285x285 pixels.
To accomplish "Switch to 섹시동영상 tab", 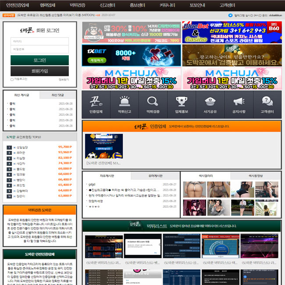I will coord(256,176).
